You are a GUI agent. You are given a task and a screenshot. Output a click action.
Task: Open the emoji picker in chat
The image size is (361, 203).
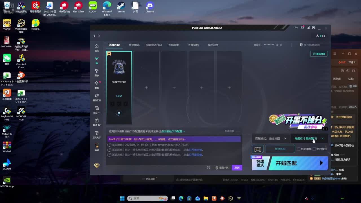[x=208, y=167]
